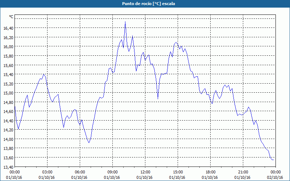290x181 pixels.
Task: Click the 18:00 time axis label
Action: 210,172
